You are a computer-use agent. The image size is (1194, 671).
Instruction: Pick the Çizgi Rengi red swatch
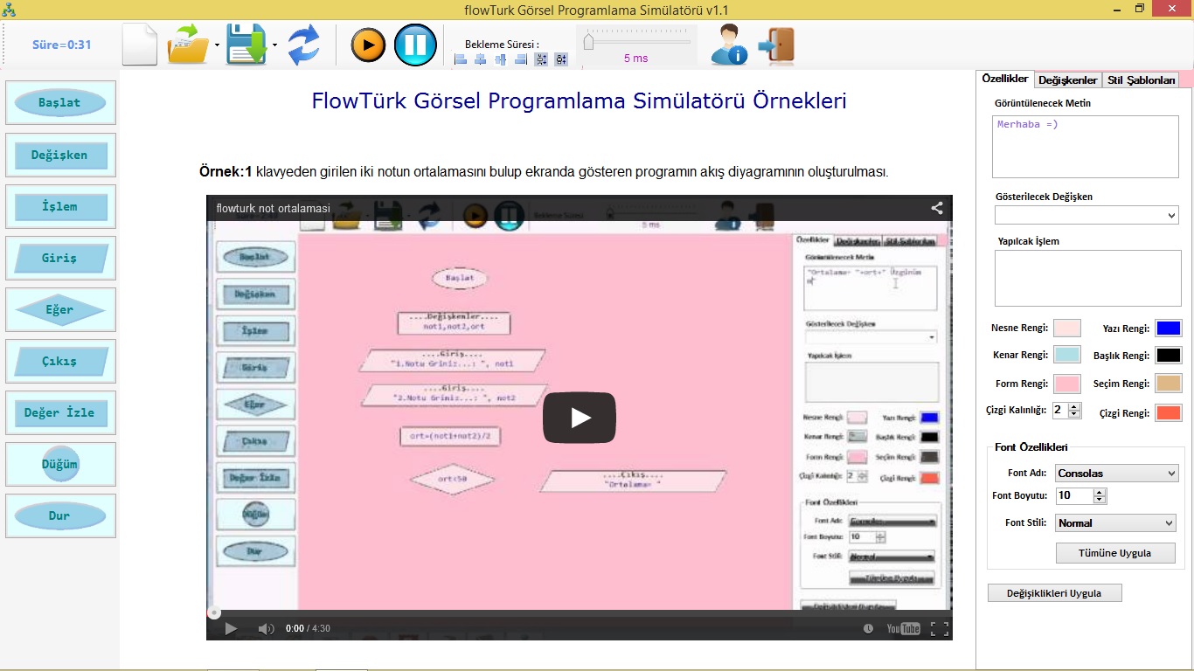[1169, 412]
